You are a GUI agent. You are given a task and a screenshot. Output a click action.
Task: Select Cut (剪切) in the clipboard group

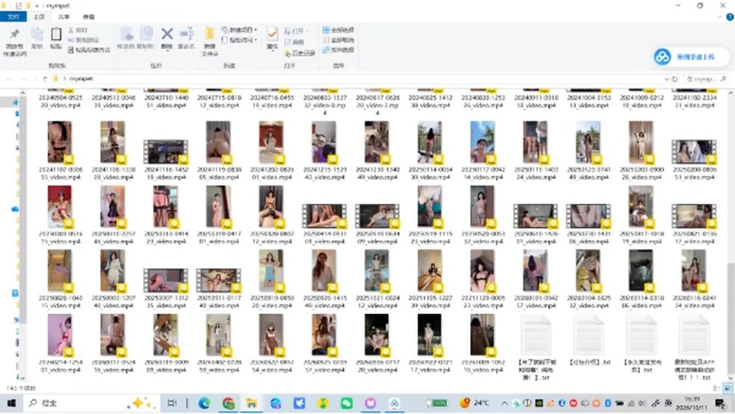[x=78, y=30]
